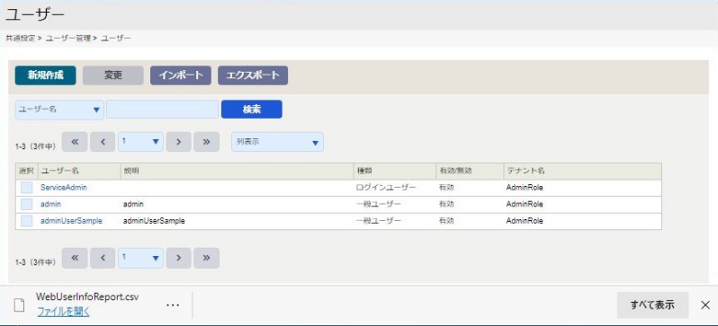Check the adminUserSample row checkbox
The height and width of the screenshot is (326, 718).
27,221
